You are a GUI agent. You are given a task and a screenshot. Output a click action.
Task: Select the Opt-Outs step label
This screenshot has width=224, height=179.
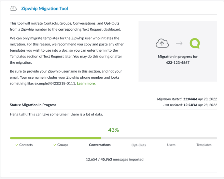[x=139, y=145]
